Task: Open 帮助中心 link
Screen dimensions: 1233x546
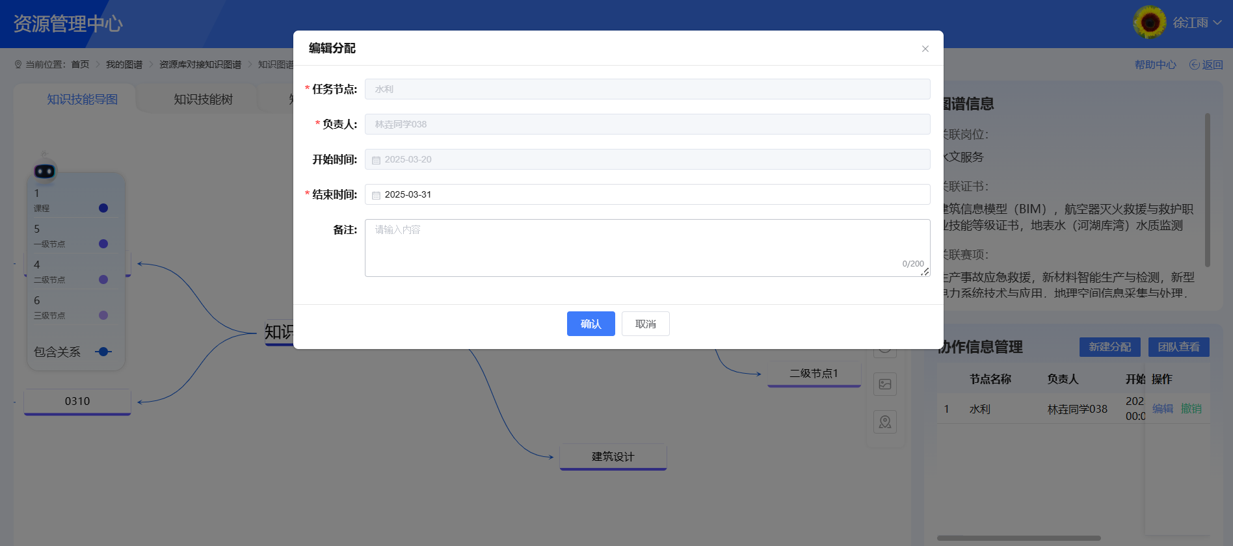Action: 1155,64
